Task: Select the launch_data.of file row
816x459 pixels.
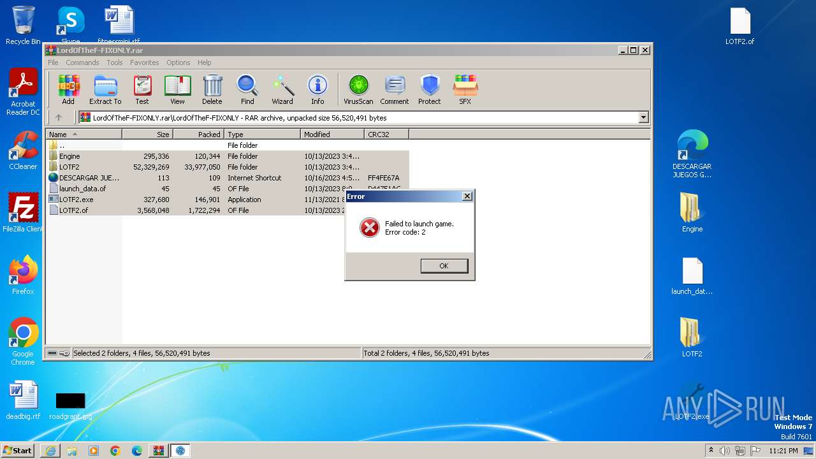Action: tap(228, 189)
